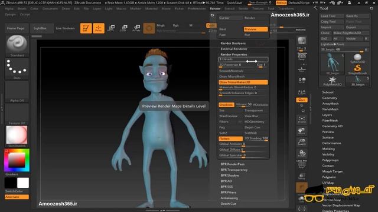Select the 3B_begin character tool thumbnail
The image size is (378, 212).
point(332,64)
